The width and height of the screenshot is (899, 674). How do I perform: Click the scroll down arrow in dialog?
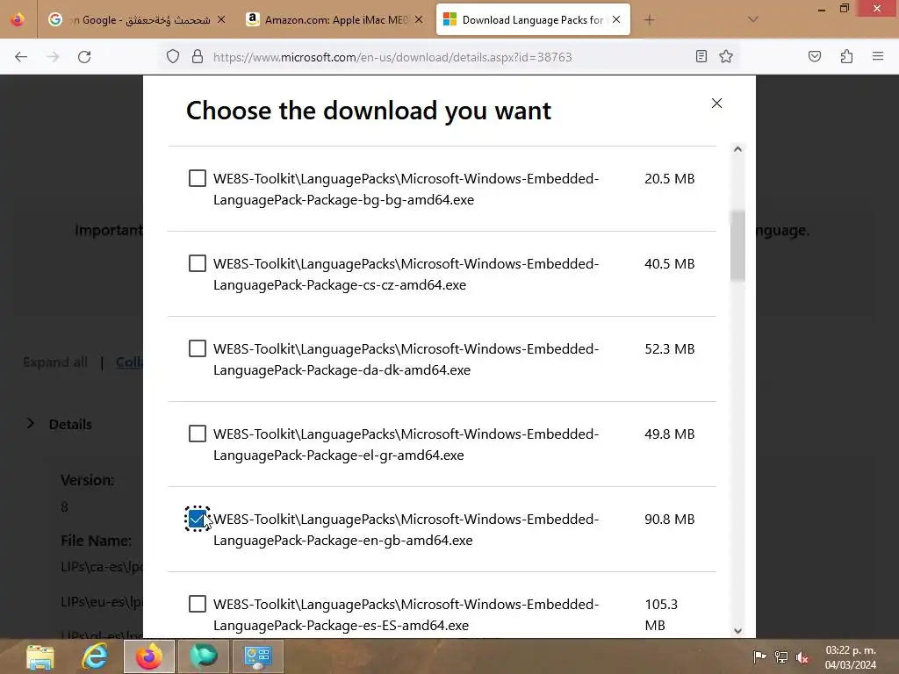click(737, 630)
